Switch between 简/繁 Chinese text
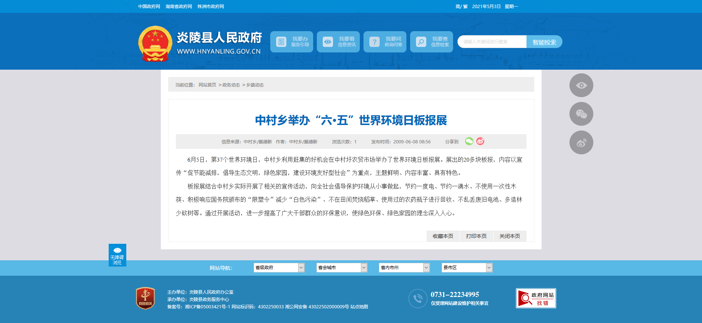Screen dimensions: 702x323 pyautogui.click(x=462, y=7)
